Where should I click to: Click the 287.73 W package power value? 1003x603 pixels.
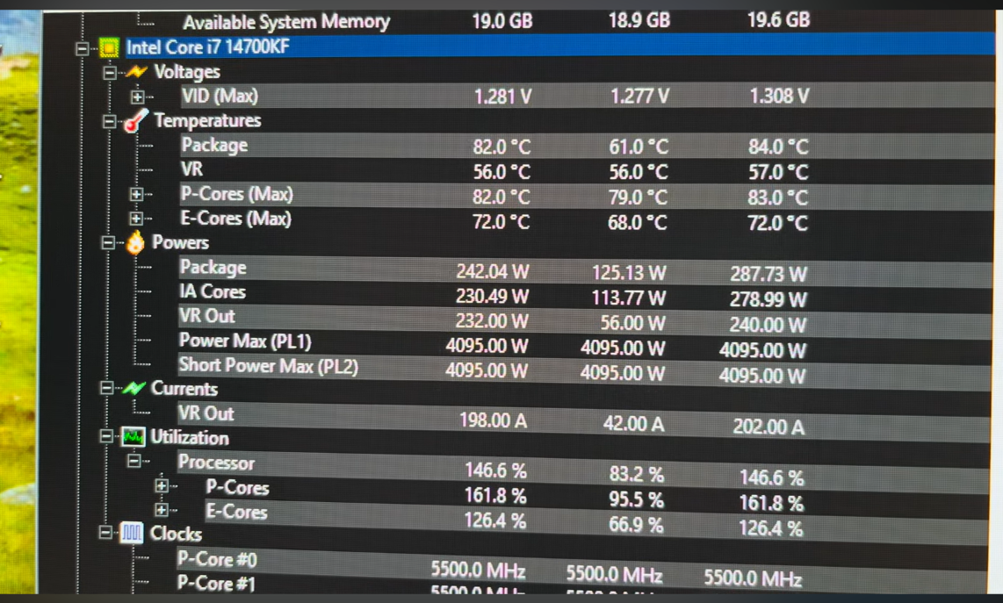[768, 275]
